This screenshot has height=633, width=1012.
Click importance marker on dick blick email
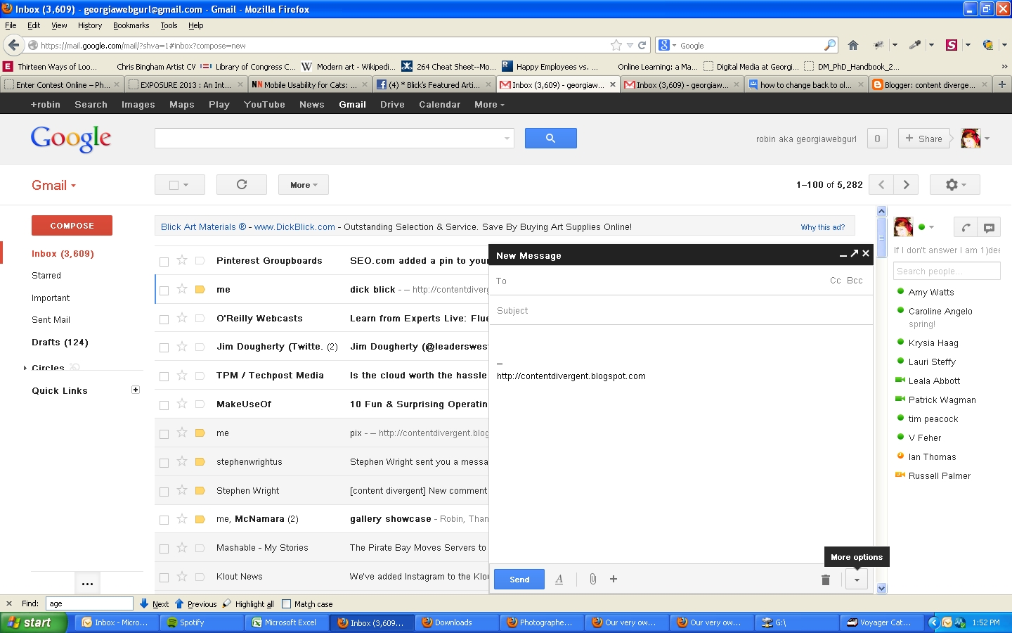(x=200, y=289)
